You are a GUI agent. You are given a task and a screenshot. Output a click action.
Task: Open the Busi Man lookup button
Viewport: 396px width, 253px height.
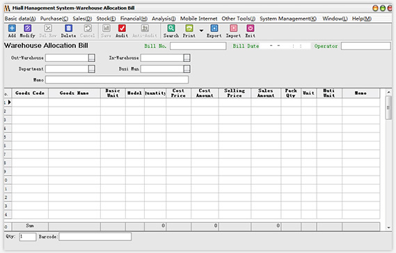tap(187, 69)
